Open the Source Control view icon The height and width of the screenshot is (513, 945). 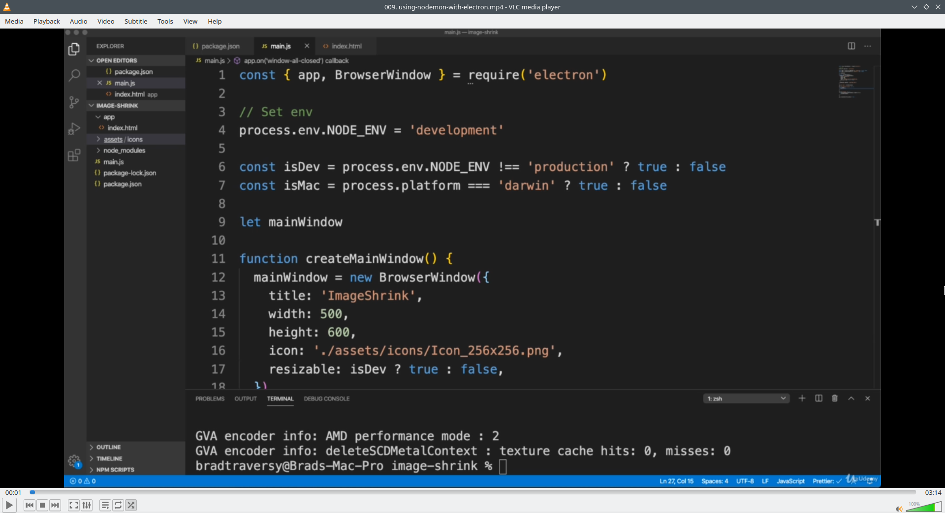74,102
